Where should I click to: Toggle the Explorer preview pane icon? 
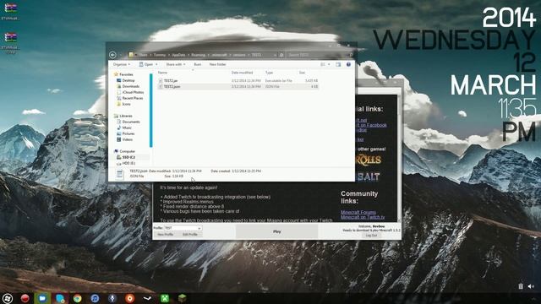338,64
